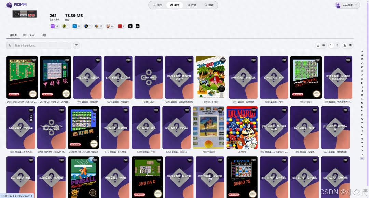Jump to letter Z in alphabet index
Viewport: 369px width, 198px height.
coord(362,155)
